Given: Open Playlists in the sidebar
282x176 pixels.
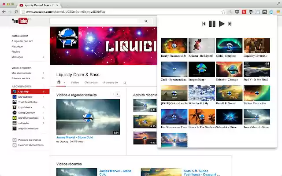Looking at the screenshot, I should 16,52.
